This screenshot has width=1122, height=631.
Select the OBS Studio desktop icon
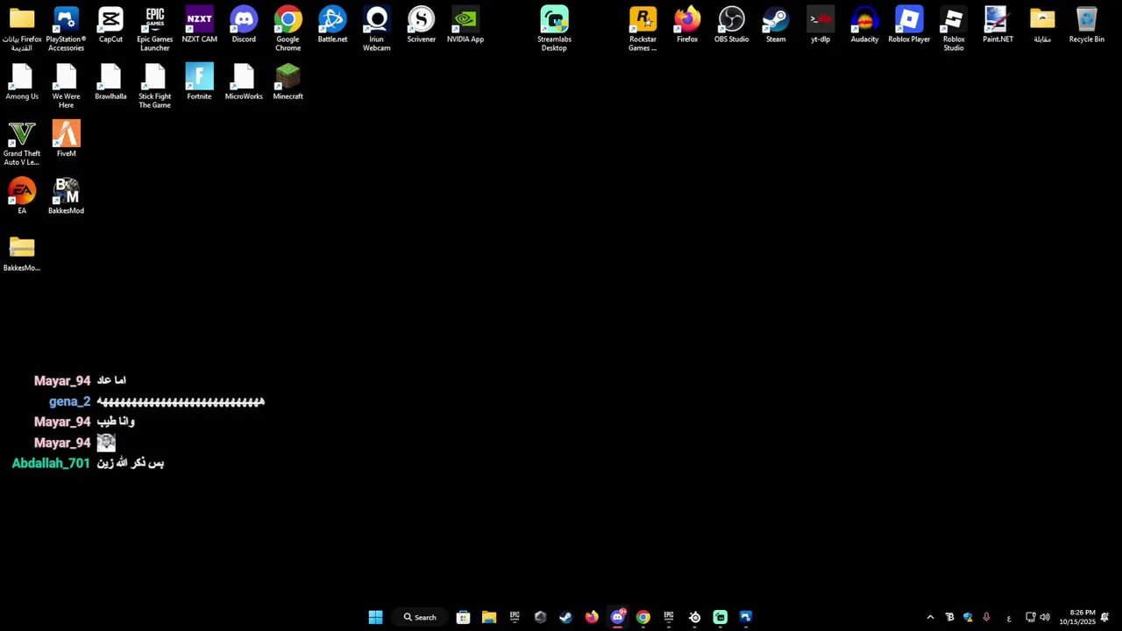(x=731, y=25)
